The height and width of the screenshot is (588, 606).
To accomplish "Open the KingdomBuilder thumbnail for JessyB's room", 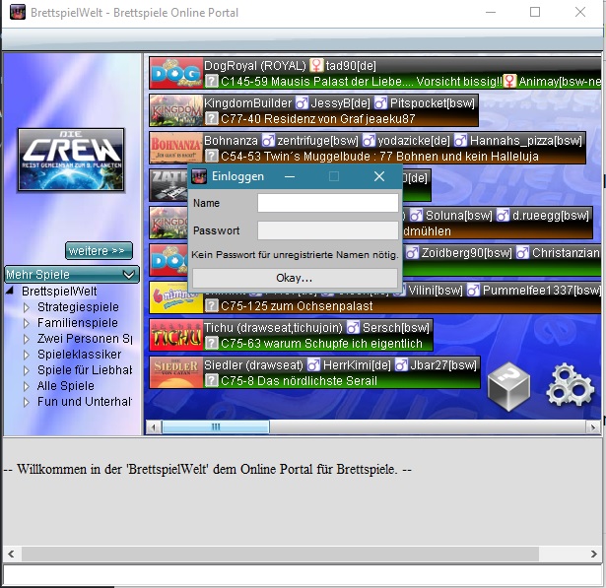I will coord(176,110).
